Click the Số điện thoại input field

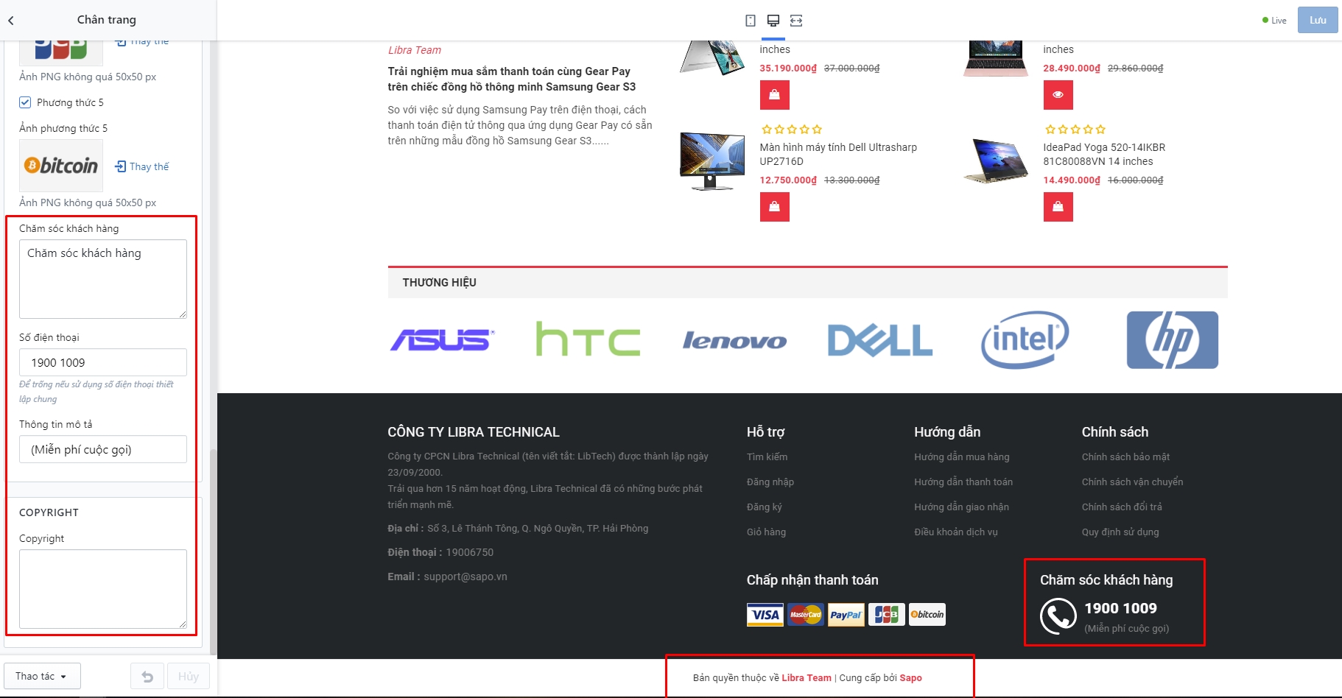103,362
